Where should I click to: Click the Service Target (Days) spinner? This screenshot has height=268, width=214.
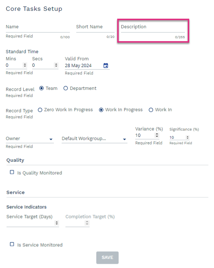click(x=57, y=223)
